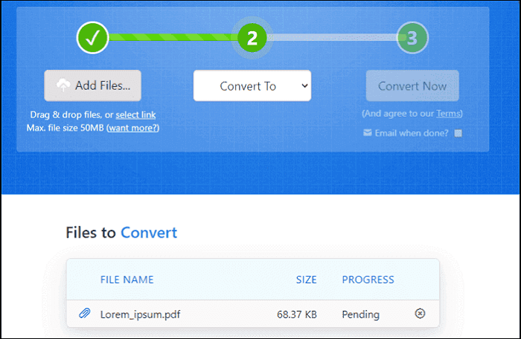Click the SIZE column header

click(x=305, y=280)
